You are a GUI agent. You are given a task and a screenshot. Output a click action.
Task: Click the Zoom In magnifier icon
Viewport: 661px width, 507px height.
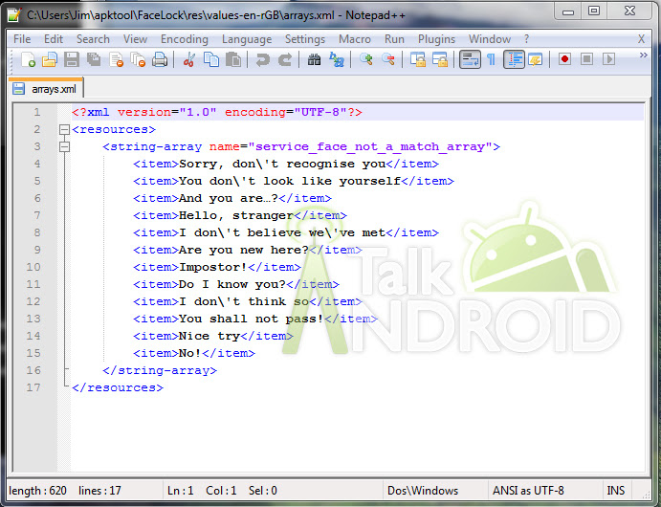(366, 59)
